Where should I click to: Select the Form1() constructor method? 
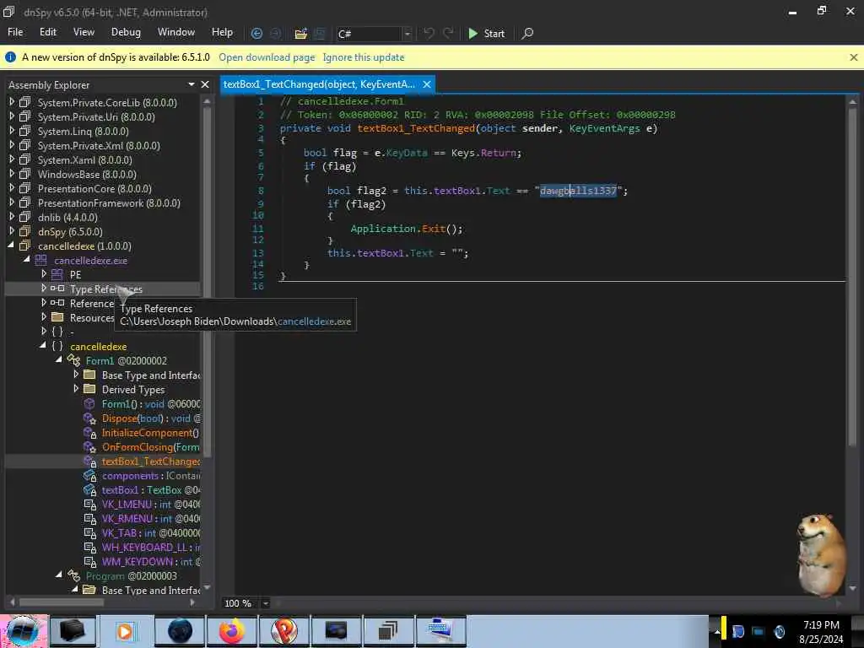(151, 404)
